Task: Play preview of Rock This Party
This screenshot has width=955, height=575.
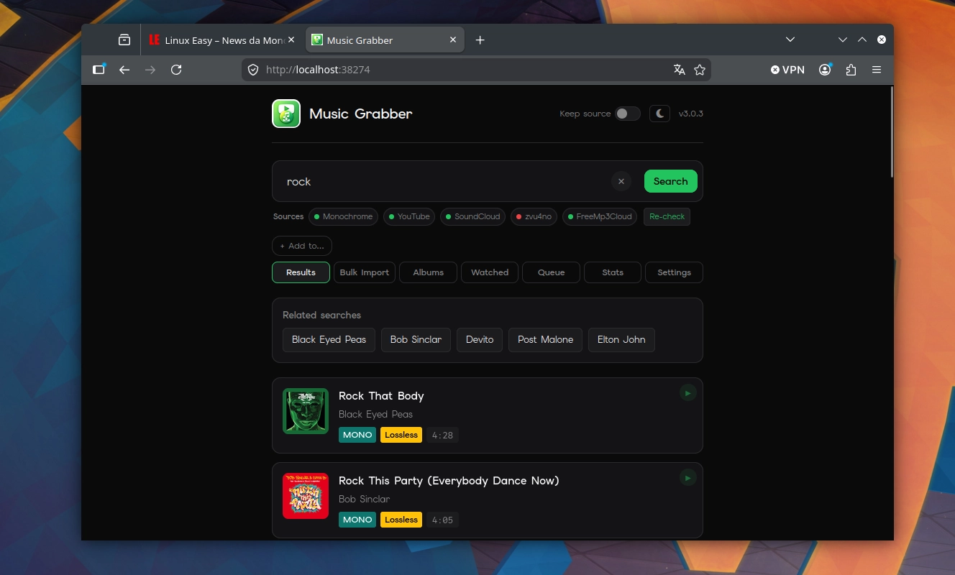Action: [688, 478]
